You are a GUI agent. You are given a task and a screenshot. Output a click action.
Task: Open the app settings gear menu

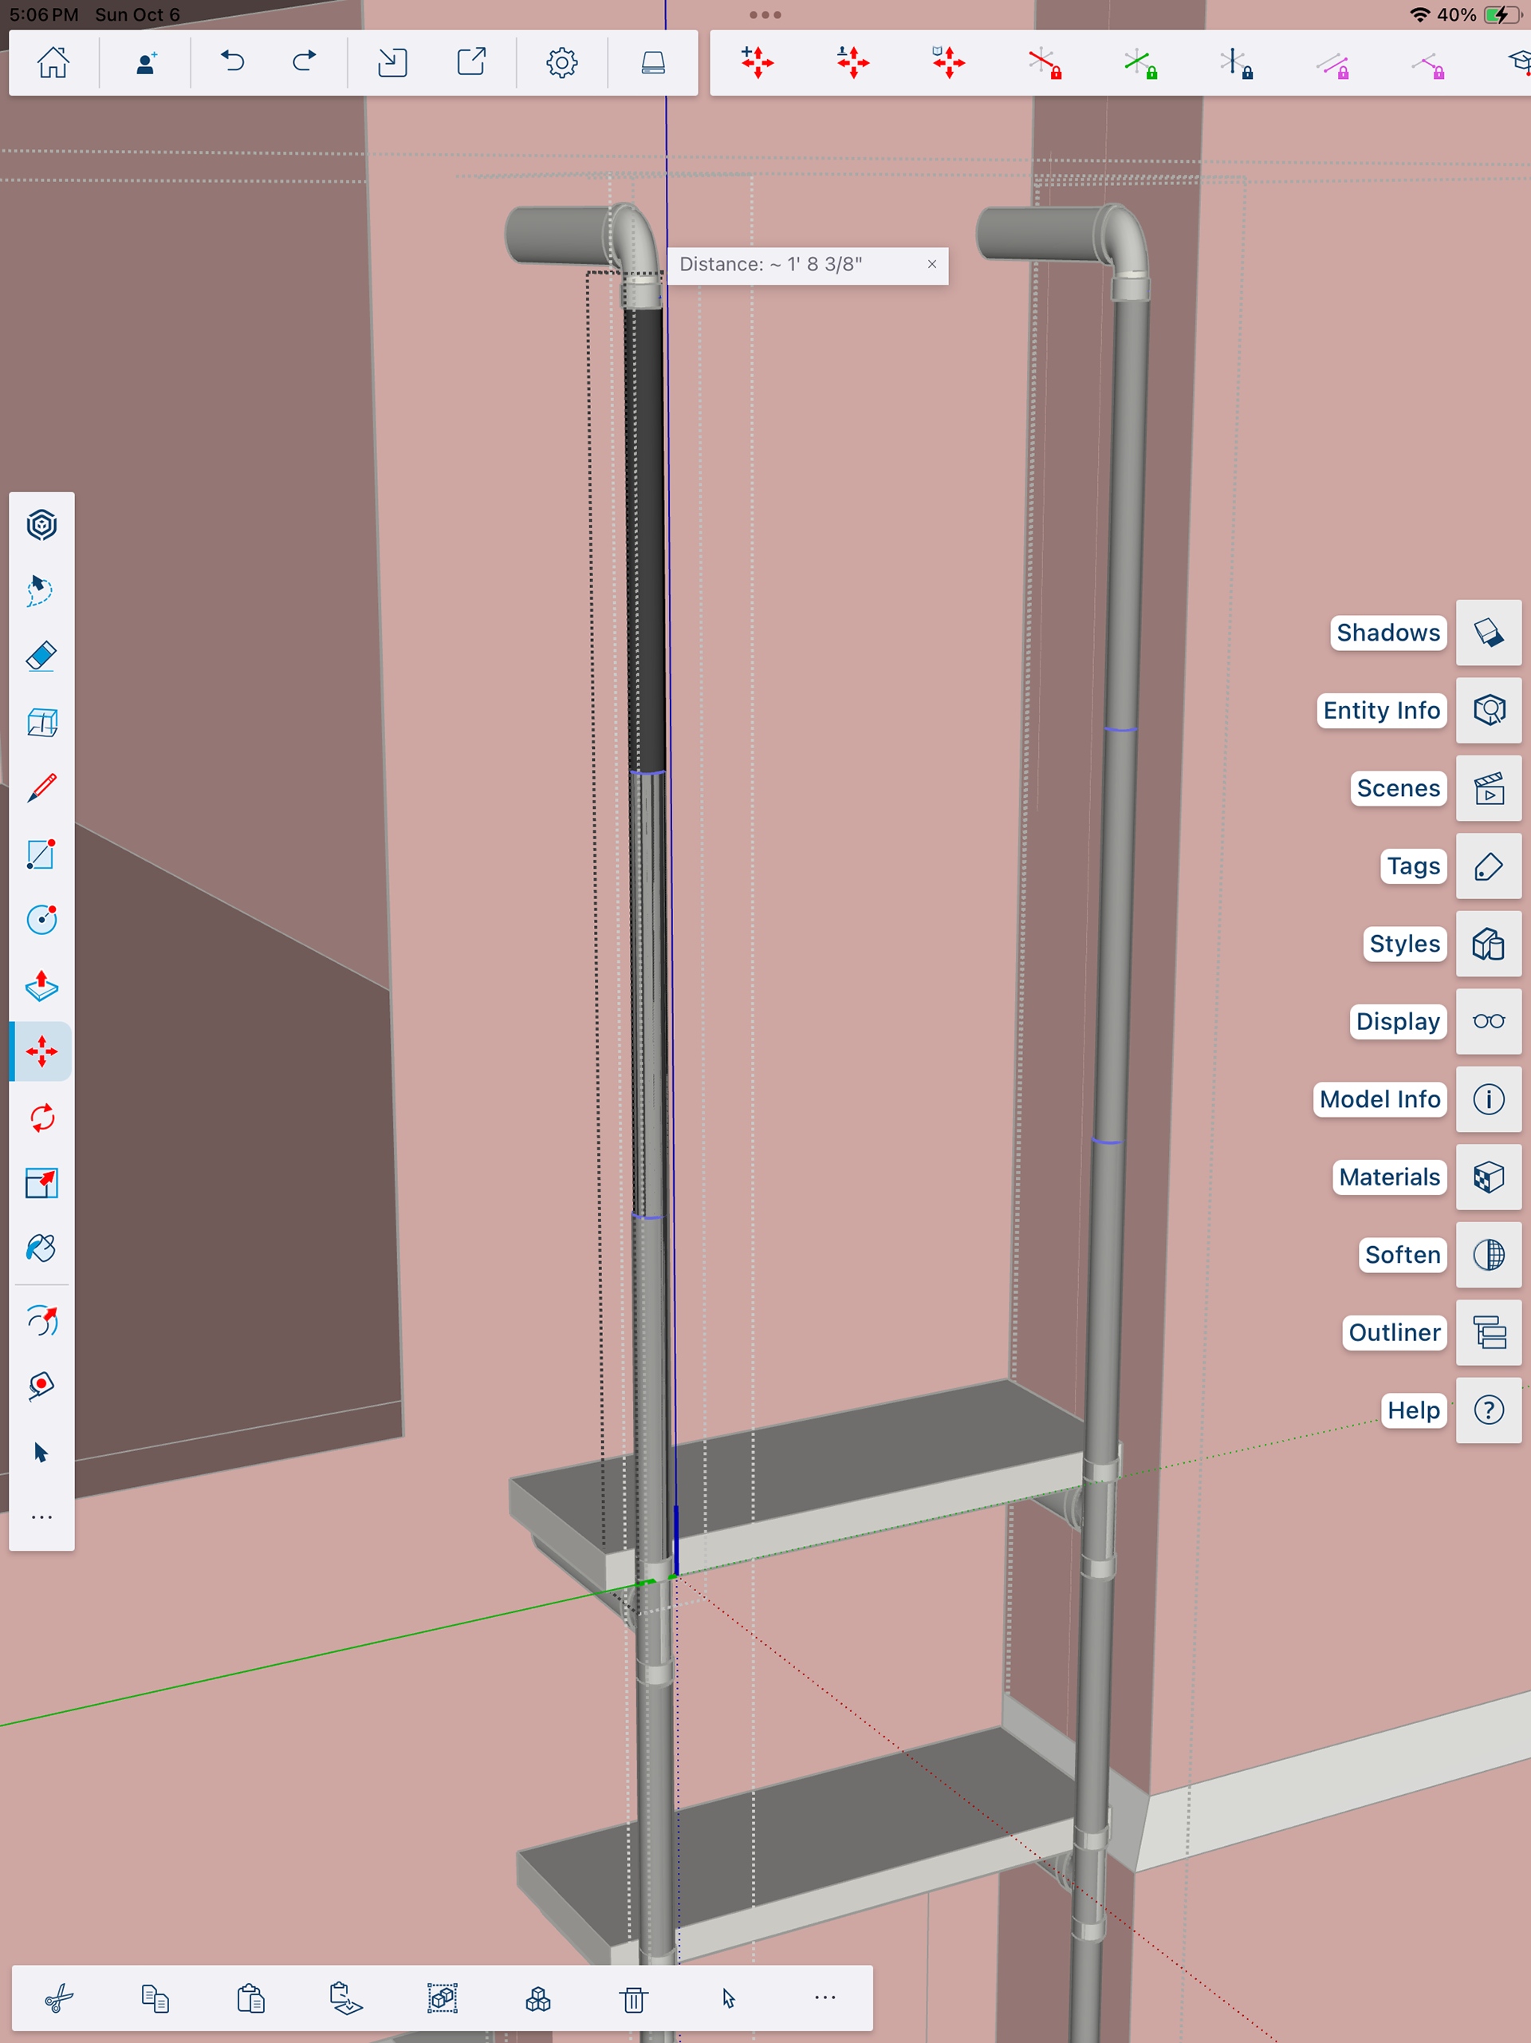pos(561,62)
